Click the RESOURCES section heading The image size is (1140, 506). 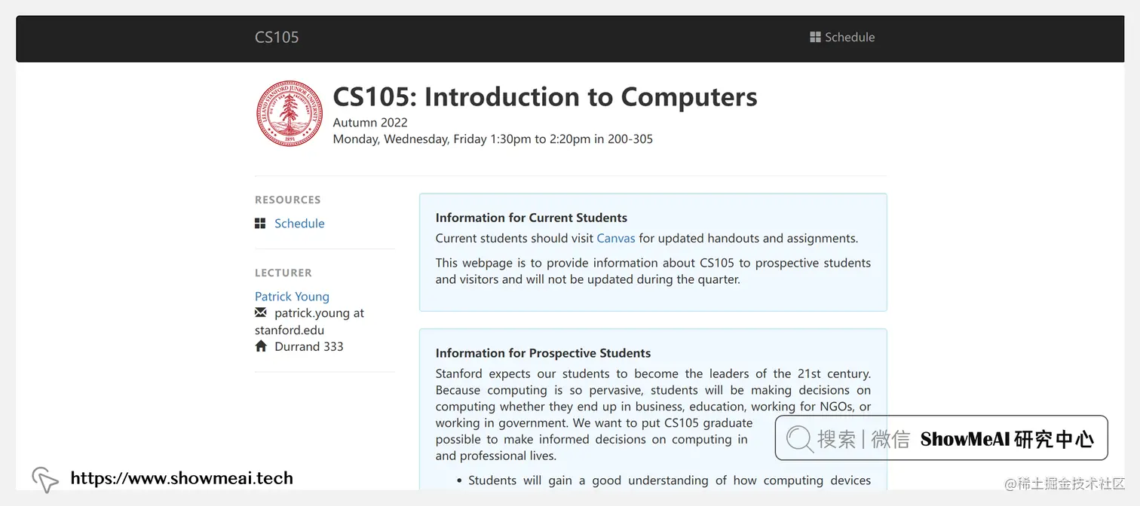pos(287,199)
